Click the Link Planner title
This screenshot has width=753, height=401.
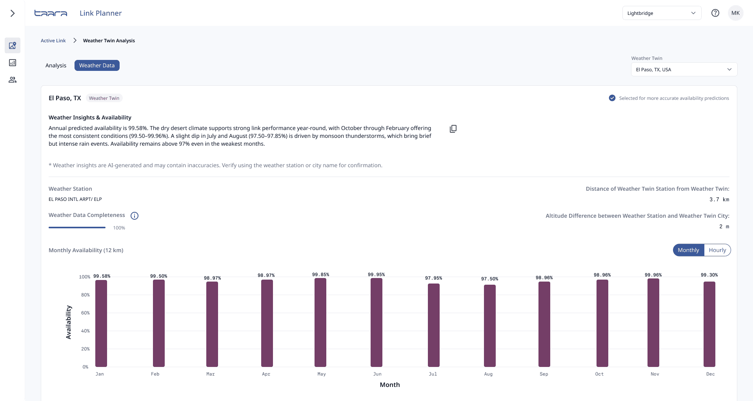(100, 13)
